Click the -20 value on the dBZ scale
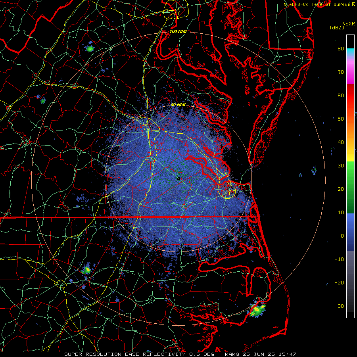 tap(339, 283)
